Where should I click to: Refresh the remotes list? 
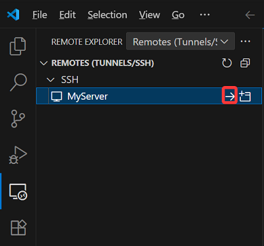(226, 63)
